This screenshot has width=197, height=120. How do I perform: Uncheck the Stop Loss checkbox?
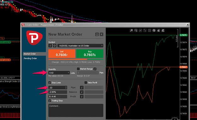(49, 83)
